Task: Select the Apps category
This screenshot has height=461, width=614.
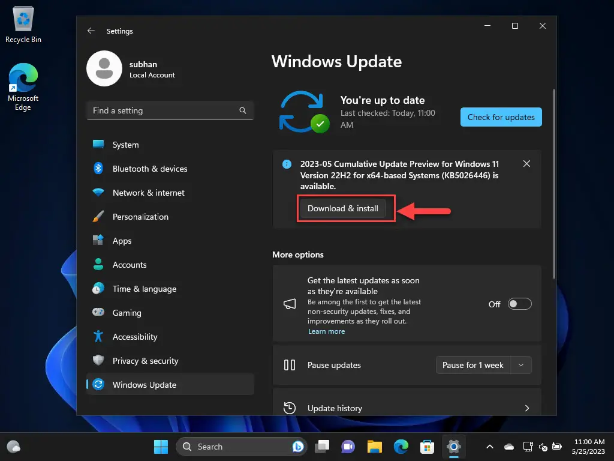Action: pos(170,241)
